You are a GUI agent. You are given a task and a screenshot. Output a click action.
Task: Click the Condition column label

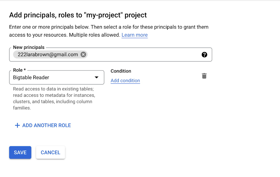coord(121,71)
